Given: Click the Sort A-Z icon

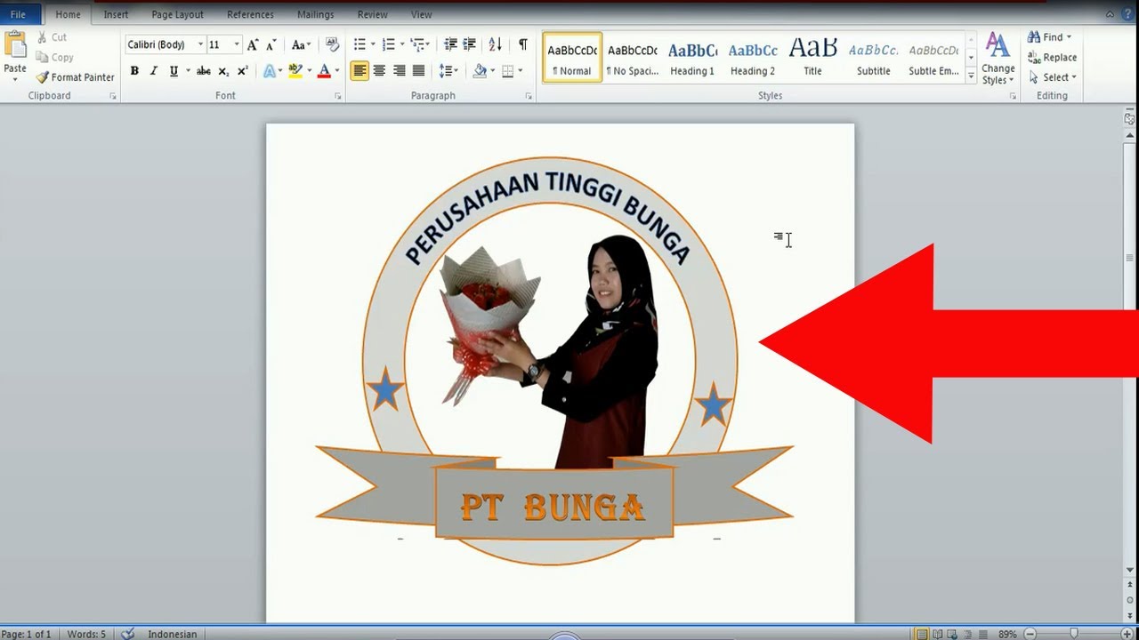Looking at the screenshot, I should pyautogui.click(x=496, y=44).
